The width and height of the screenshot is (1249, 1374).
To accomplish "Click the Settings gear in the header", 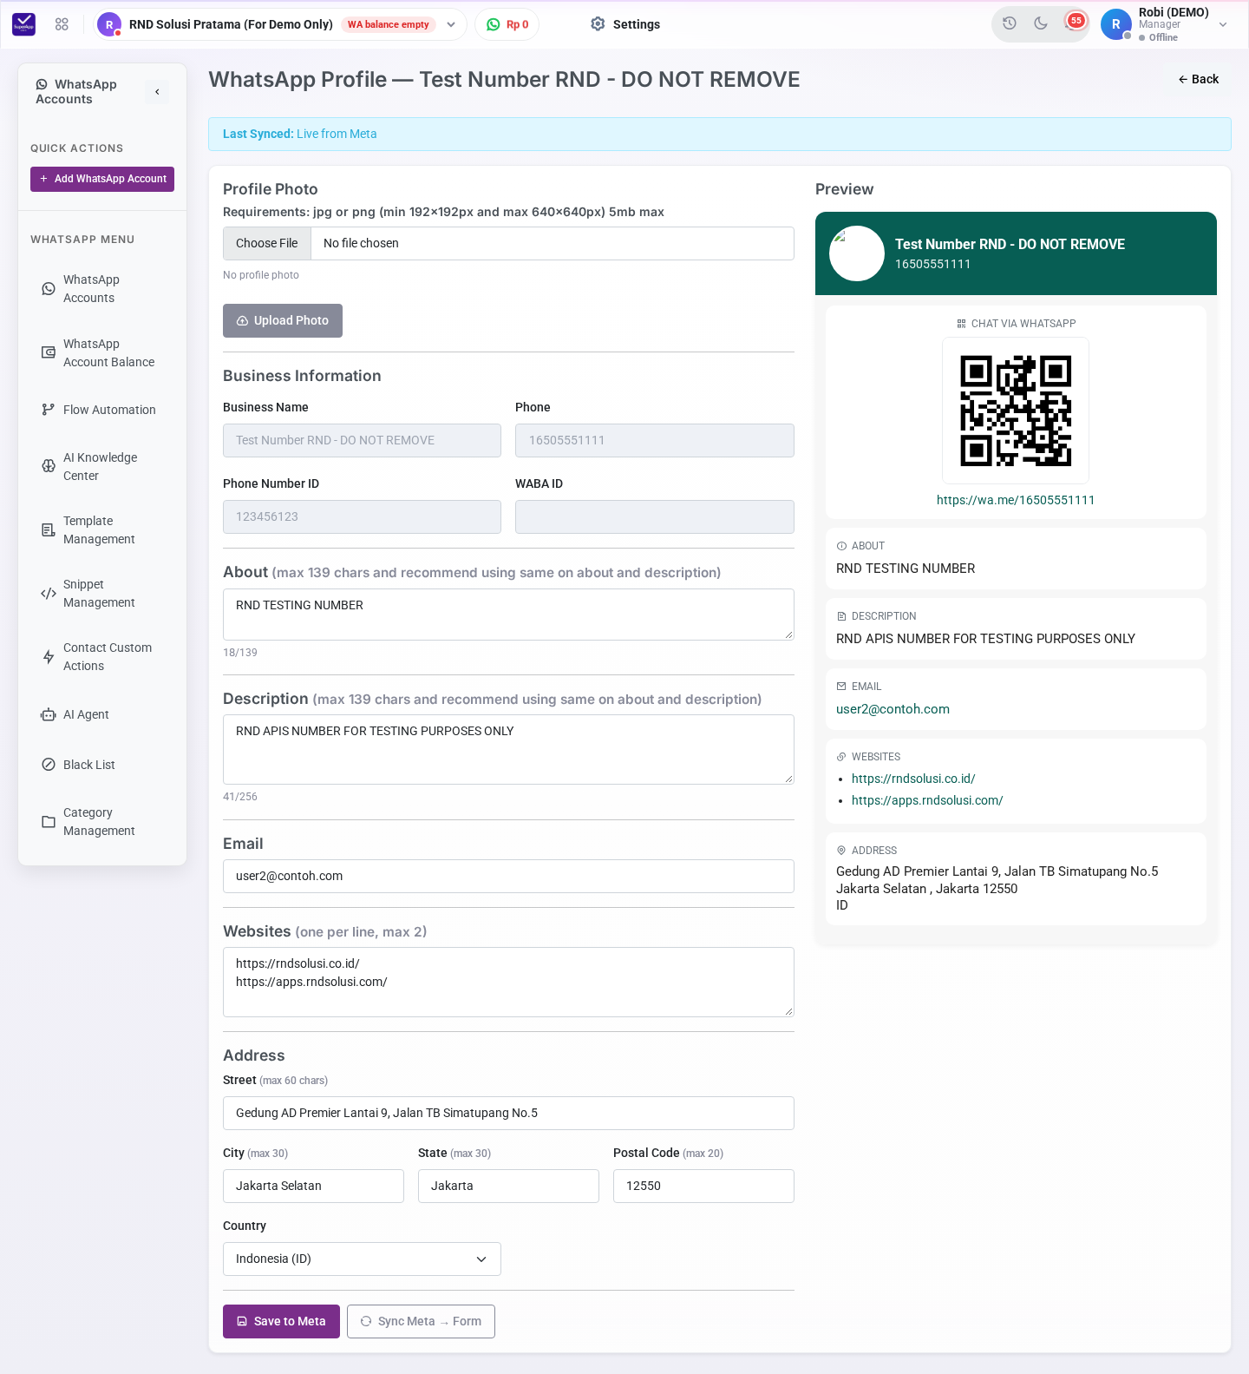I will click(625, 24).
